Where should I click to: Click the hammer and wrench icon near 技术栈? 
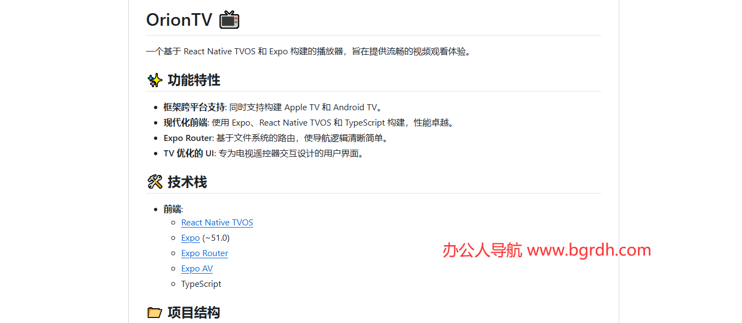point(155,181)
